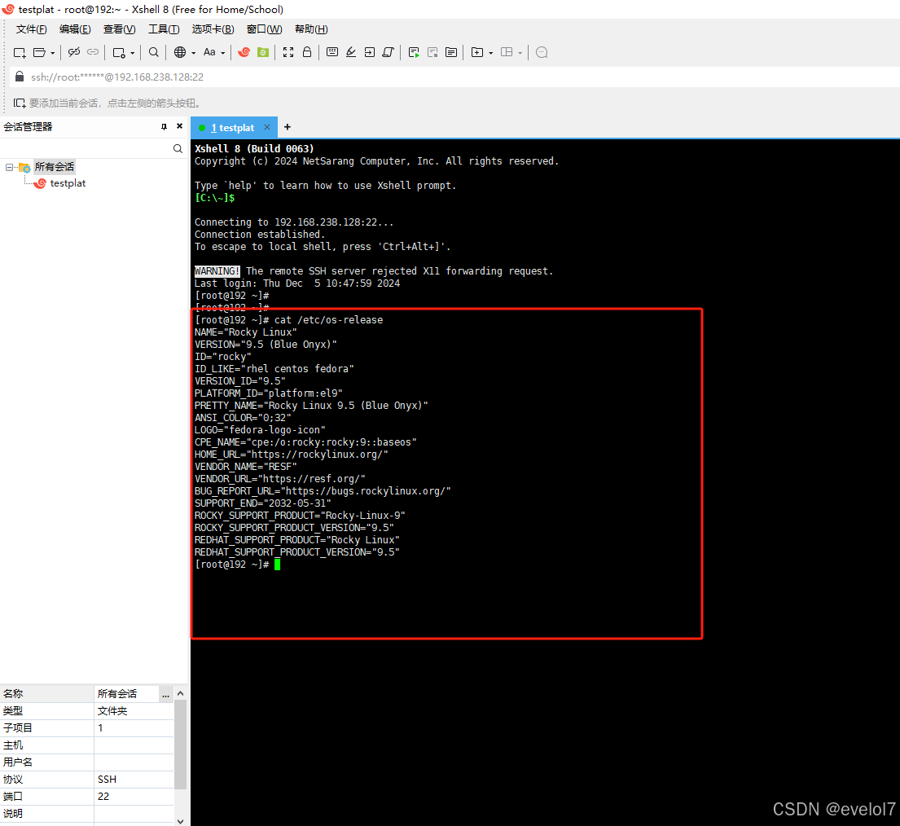Click the stop logging icon

(432, 52)
